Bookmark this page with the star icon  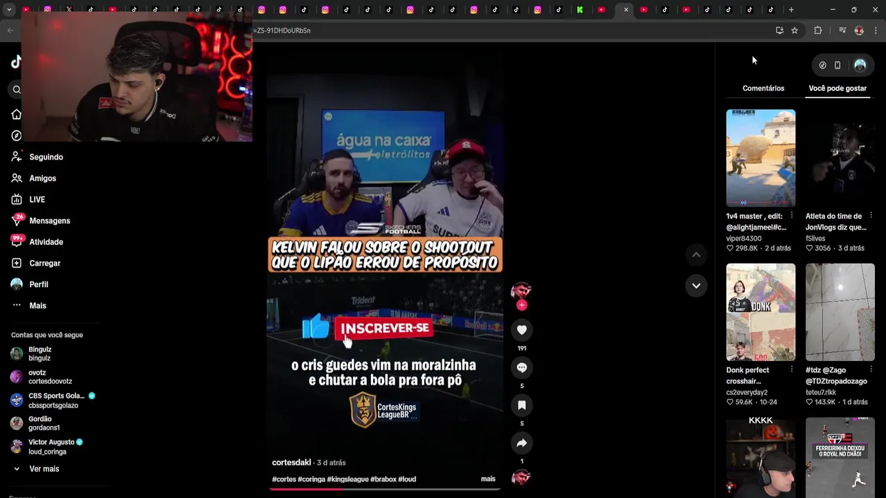click(x=795, y=30)
